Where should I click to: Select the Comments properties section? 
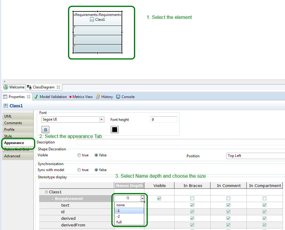point(18,123)
